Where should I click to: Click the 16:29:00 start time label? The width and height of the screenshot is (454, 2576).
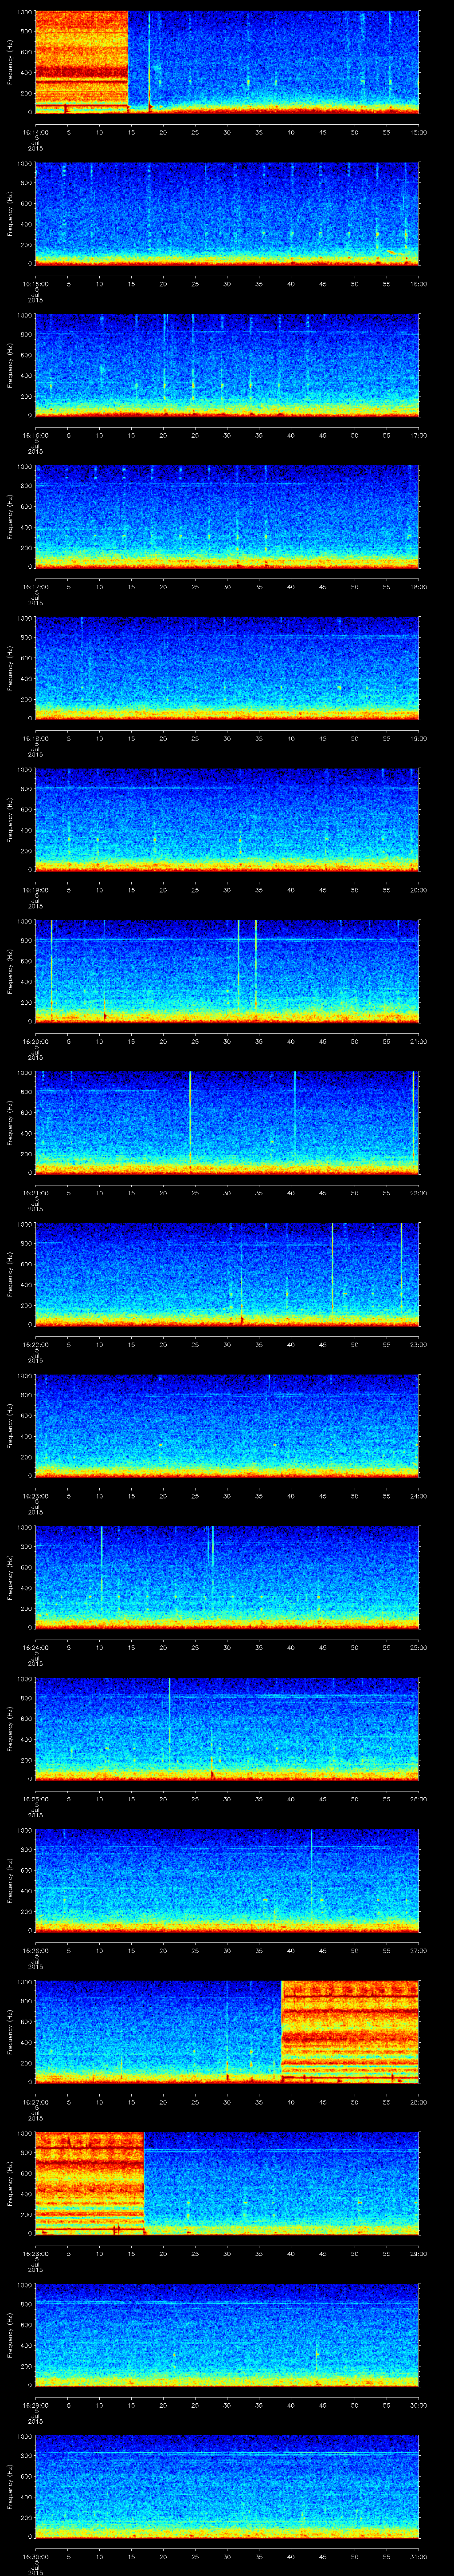point(35,2405)
